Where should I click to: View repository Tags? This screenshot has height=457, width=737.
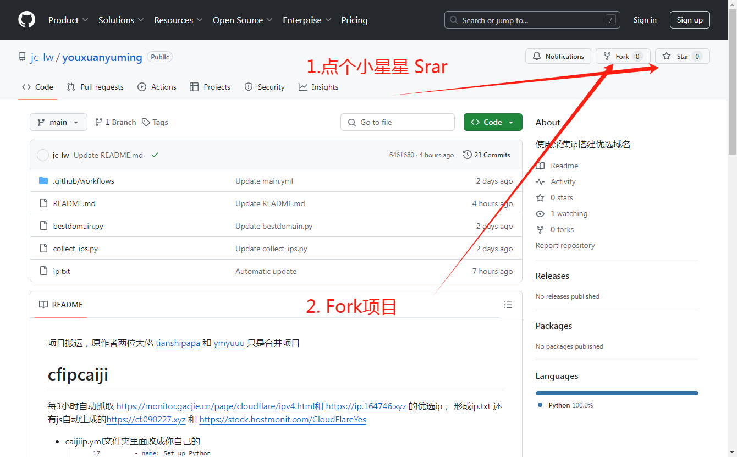tap(155, 122)
